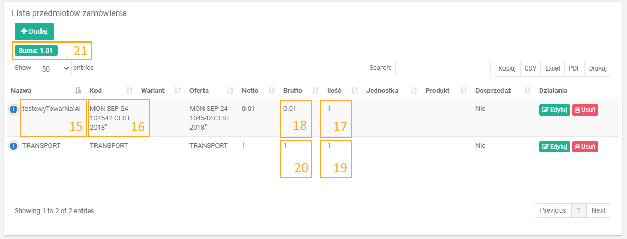Sort table by Ilość column

pos(355,91)
